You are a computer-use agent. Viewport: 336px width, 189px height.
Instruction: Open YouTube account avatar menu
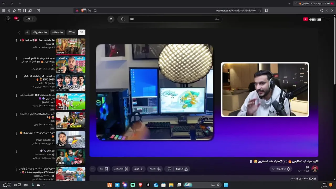(x=8, y=19)
